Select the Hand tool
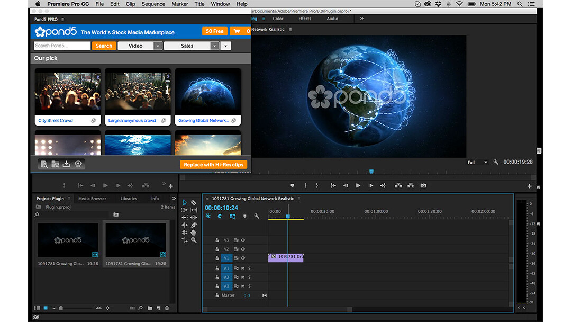Screen dimensions: 572x322 coord(194,232)
